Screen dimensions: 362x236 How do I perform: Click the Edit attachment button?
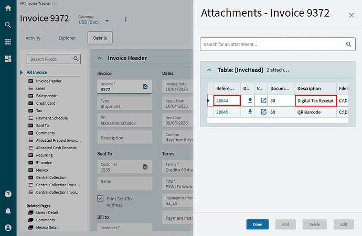(x=344, y=224)
